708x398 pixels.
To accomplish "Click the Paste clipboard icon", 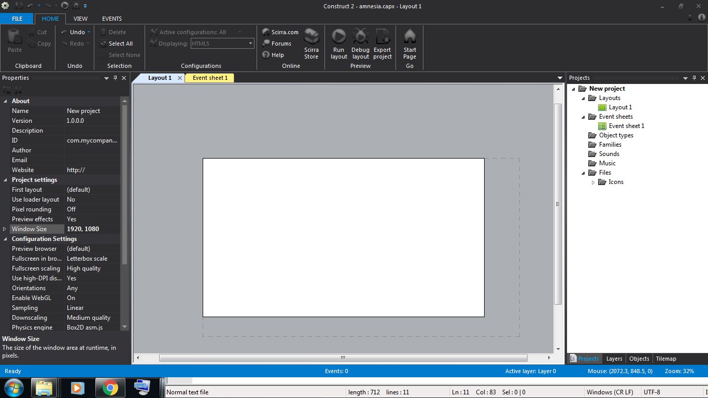I will click(15, 36).
